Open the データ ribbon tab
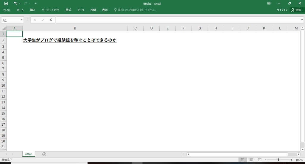 coord(81,10)
